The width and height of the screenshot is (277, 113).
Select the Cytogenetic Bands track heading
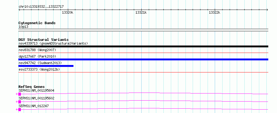pos(37,23)
